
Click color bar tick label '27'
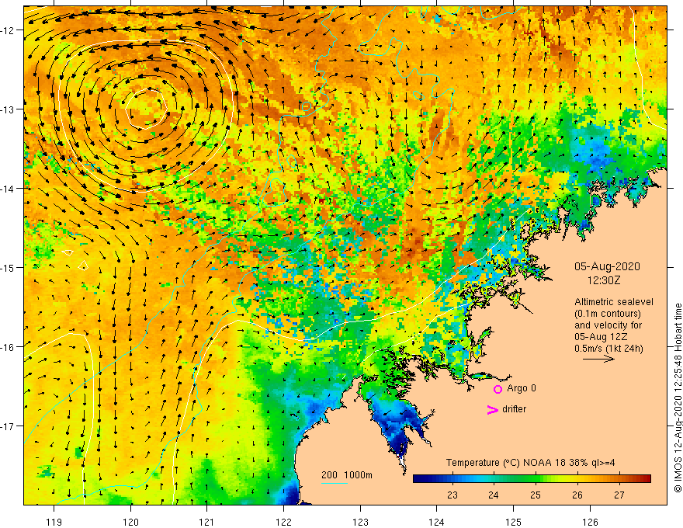619,495
